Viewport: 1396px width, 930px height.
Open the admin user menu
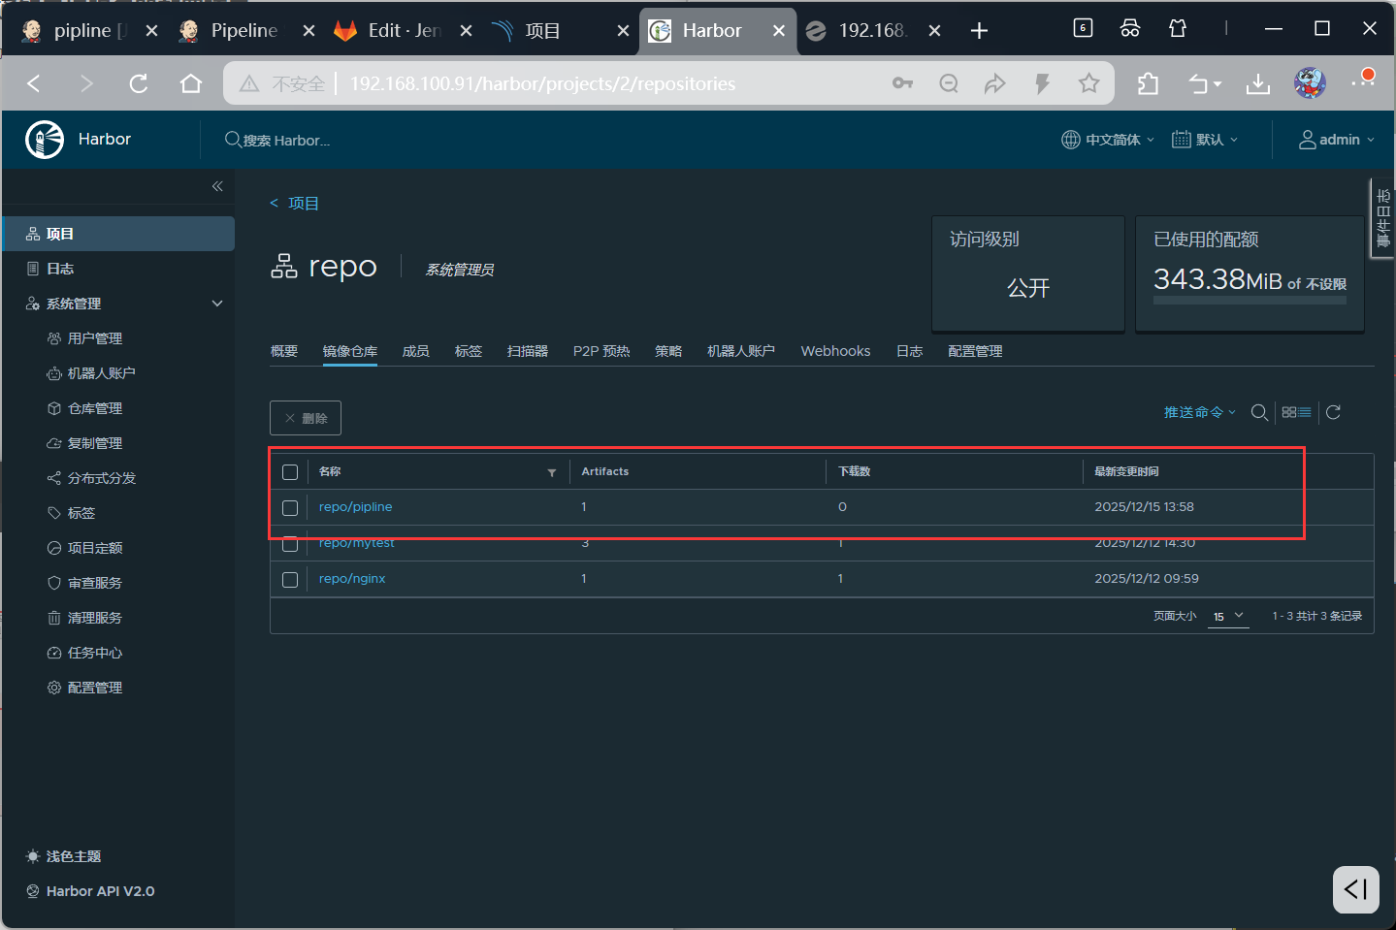click(1337, 140)
